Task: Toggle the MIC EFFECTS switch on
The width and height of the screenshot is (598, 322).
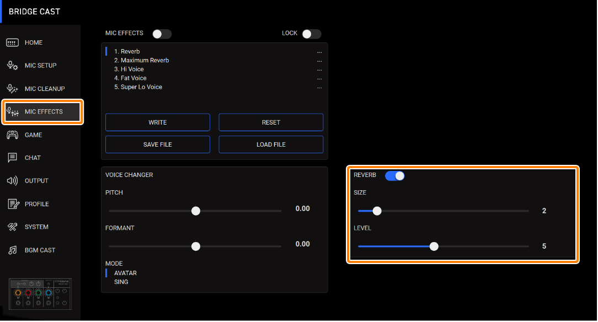Action: click(162, 34)
